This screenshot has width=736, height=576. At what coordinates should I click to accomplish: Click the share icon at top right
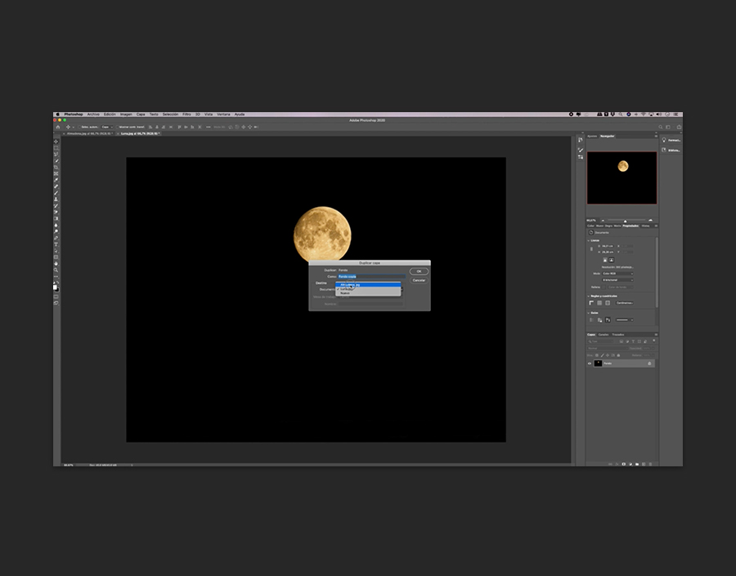679,127
